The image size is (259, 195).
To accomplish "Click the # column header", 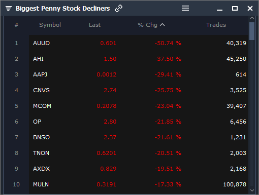I will click(x=16, y=25).
